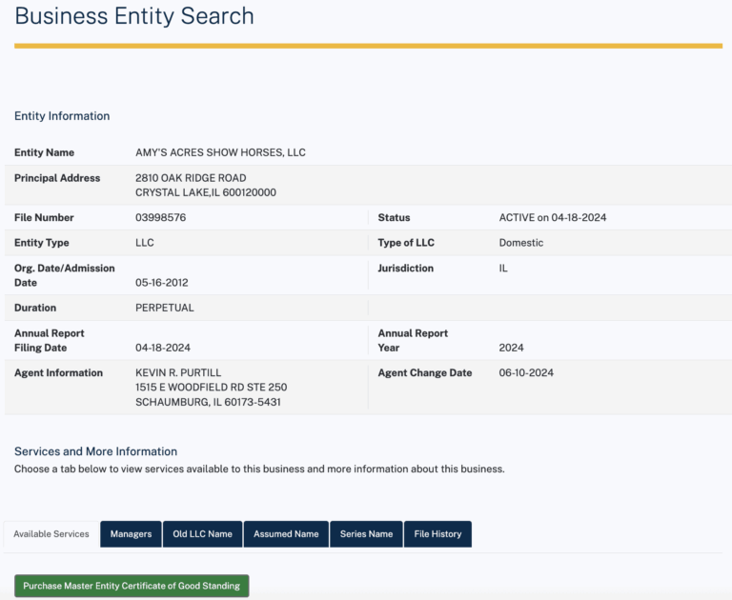Viewport: 732px width, 600px height.
Task: Click the Domestic type of LLC value
Action: pos(520,243)
